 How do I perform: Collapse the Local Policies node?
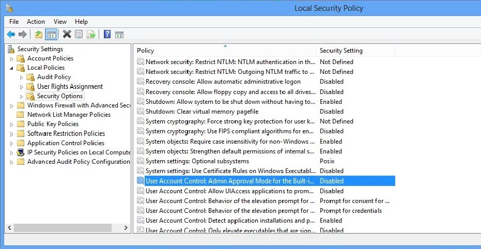pyautogui.click(x=12, y=68)
